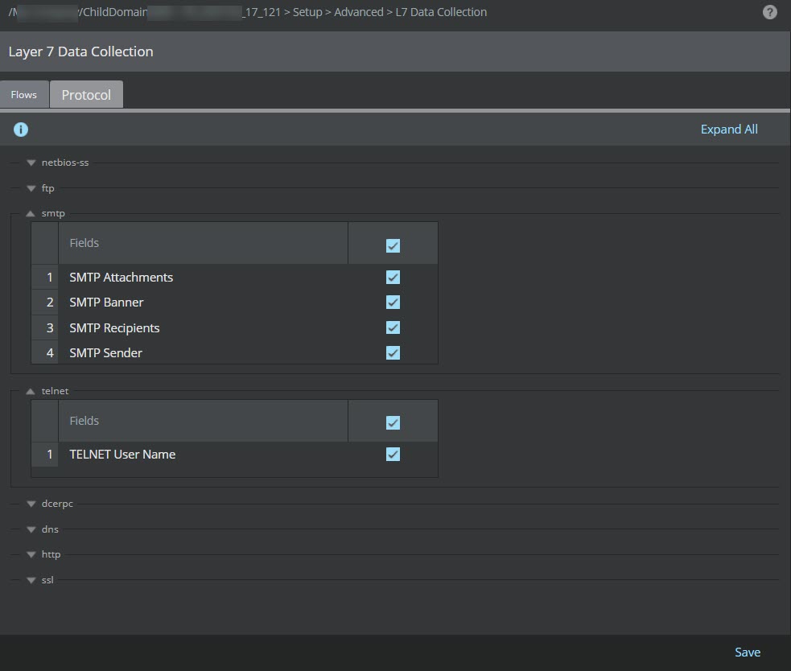Click the Expand All link
Screen dimensions: 791x671
(x=729, y=130)
